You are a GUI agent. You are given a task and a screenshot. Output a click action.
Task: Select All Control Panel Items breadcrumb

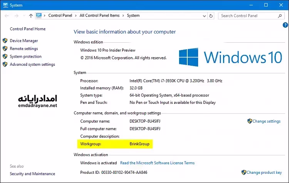pos(100,16)
